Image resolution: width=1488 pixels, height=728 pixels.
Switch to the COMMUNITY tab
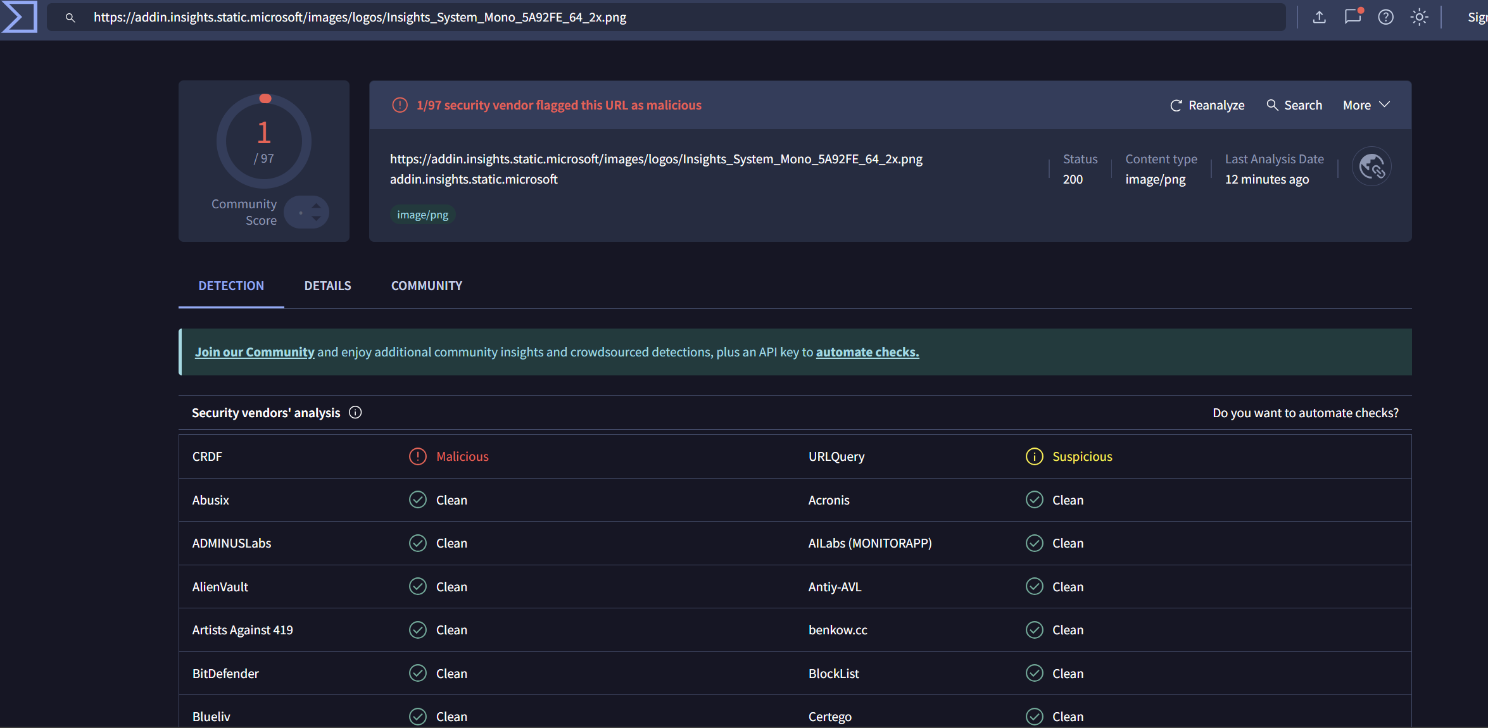pyautogui.click(x=426, y=286)
